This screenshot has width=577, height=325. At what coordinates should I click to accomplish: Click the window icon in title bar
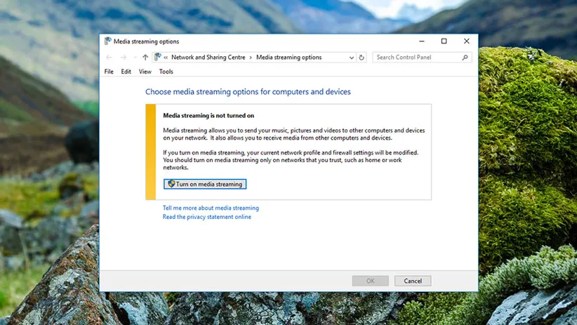[x=107, y=41]
